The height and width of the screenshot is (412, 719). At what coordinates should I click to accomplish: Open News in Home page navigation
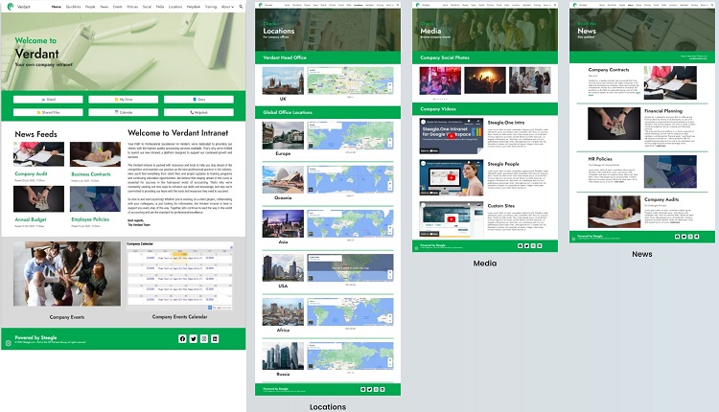coord(104,7)
